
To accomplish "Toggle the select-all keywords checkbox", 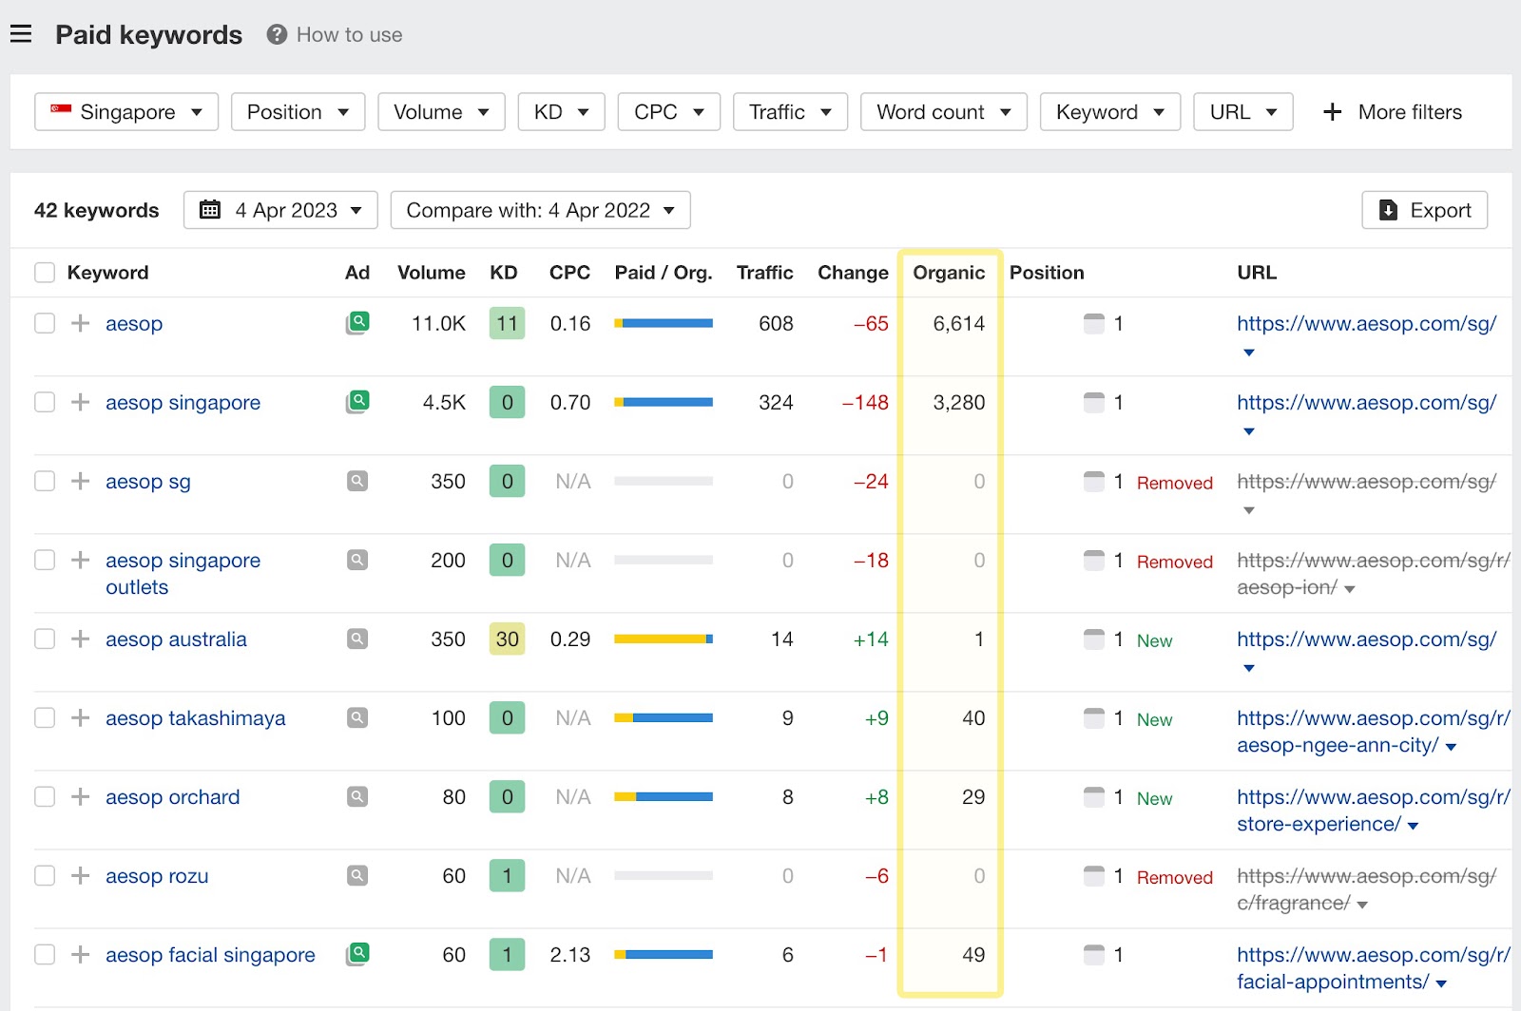I will pos(45,272).
